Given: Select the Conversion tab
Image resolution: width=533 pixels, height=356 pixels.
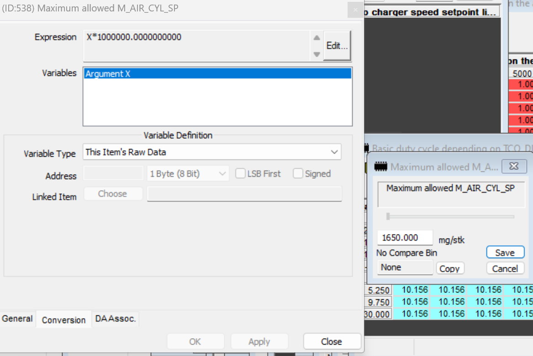Looking at the screenshot, I should coord(63,320).
